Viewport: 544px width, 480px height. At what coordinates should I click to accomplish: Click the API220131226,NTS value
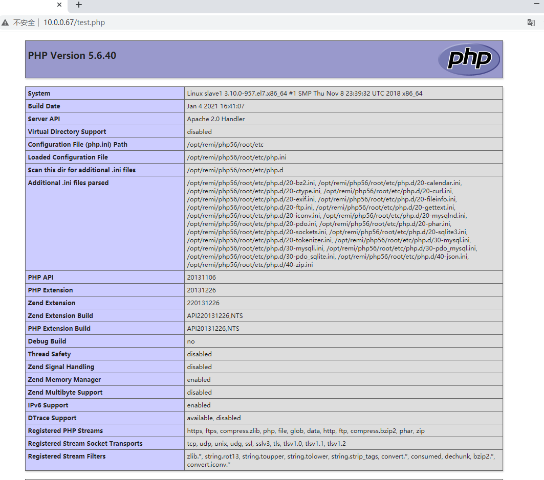(215, 316)
